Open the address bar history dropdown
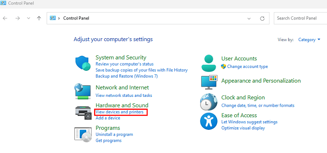Image resolution: width=327 pixels, height=153 pixels. pos(249,18)
